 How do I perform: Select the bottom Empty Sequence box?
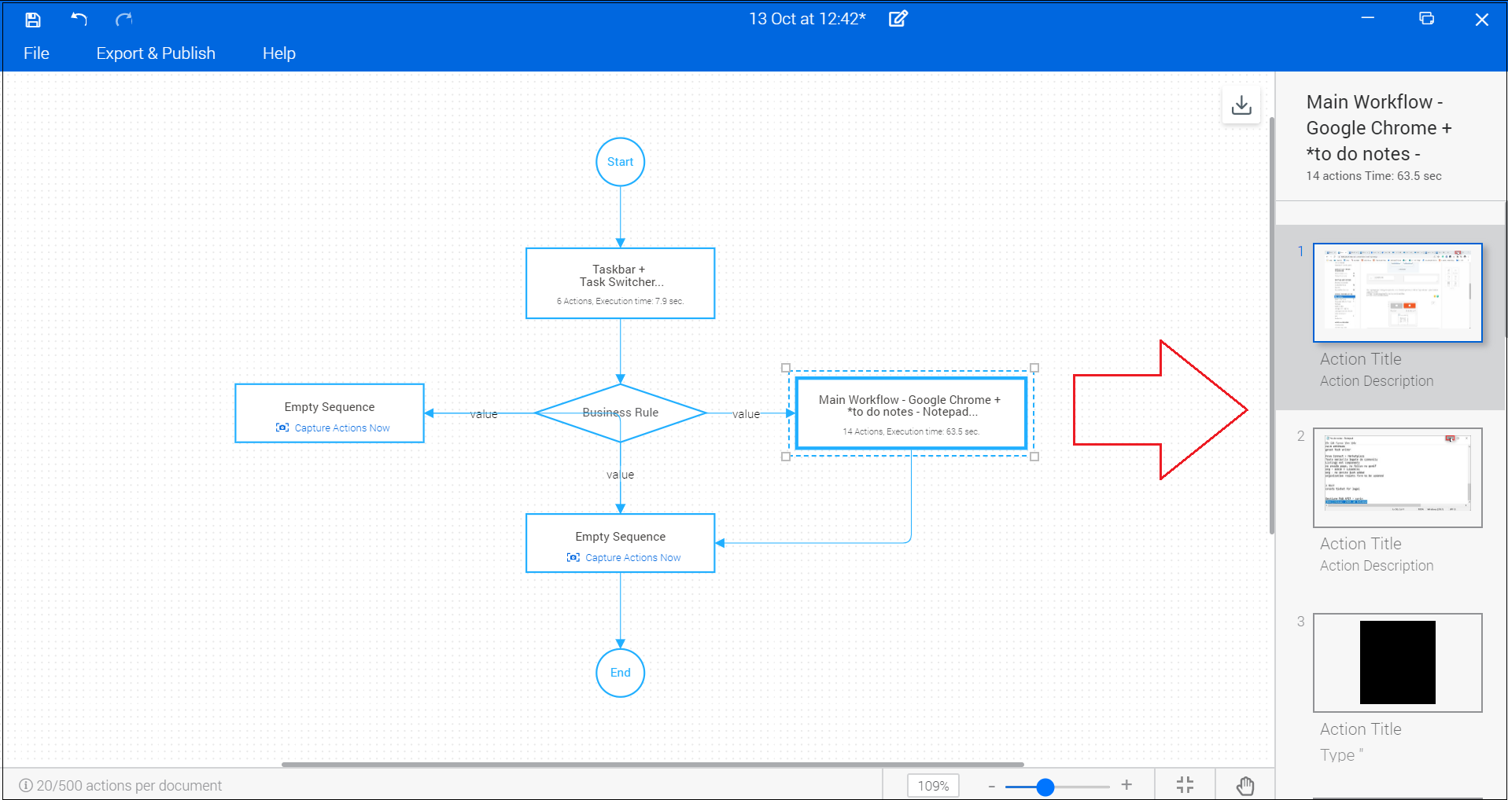pyautogui.click(x=620, y=543)
